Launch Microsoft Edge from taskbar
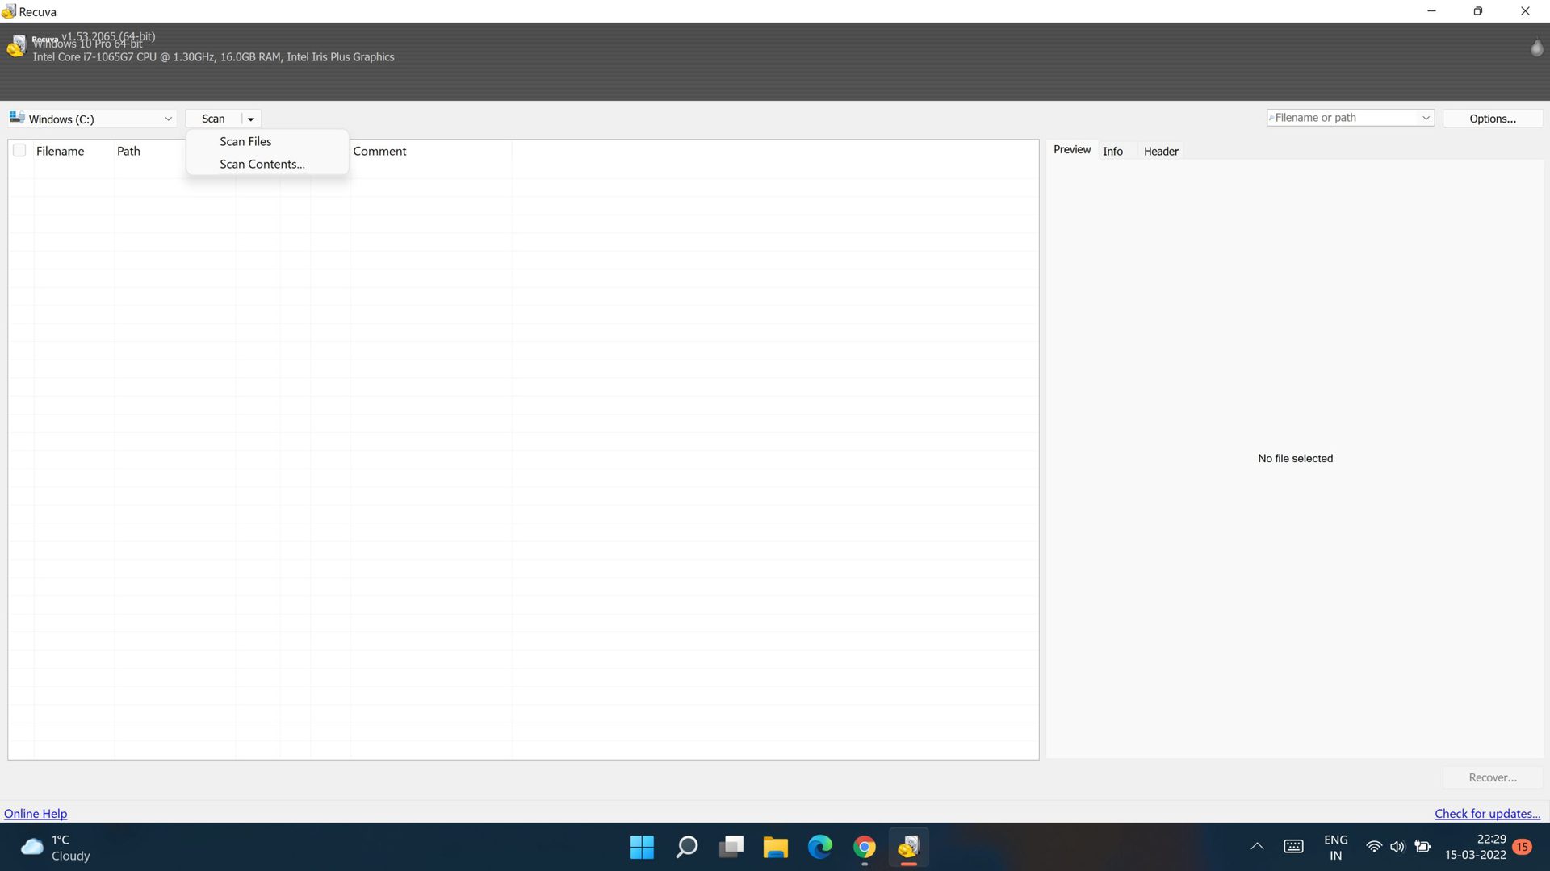This screenshot has width=1550, height=871. pyautogui.click(x=819, y=847)
